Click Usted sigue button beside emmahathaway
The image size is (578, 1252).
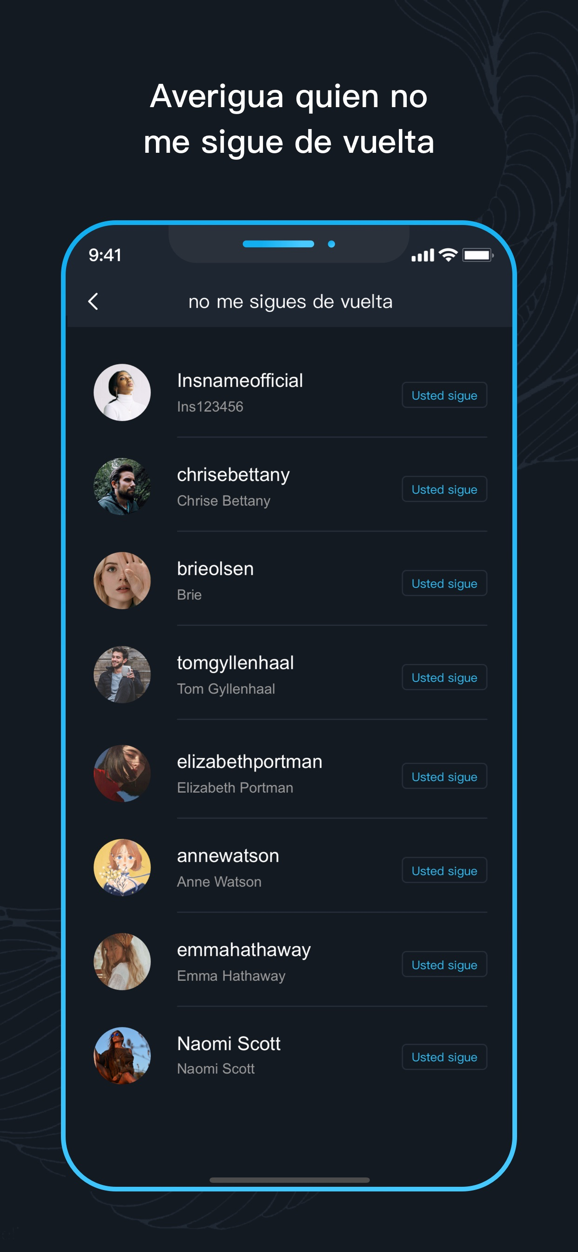point(444,965)
